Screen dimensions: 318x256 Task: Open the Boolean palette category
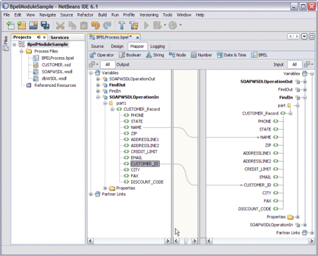[130, 55]
